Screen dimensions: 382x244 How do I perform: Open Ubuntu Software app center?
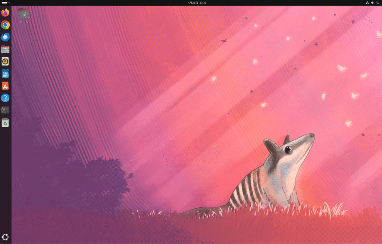5,86
